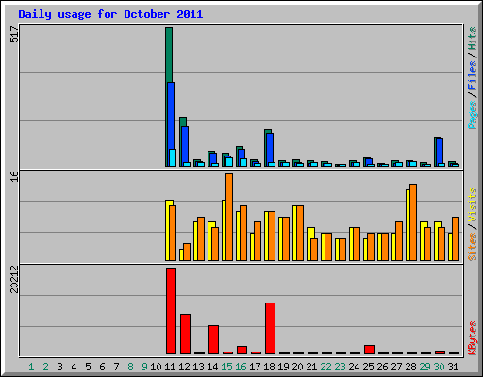483x377 pixels.
Task: Click day label 8 on x-axis
Action: [x=130, y=367]
